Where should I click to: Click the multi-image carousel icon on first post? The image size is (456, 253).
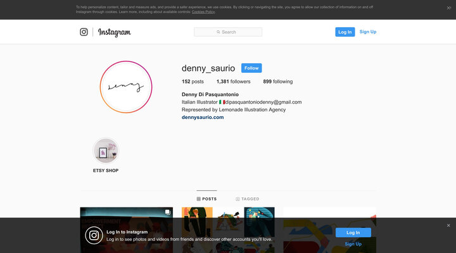click(x=167, y=213)
